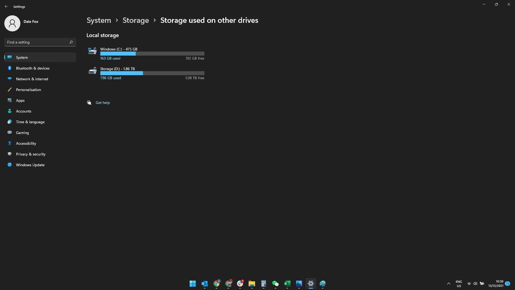Click the search magnifier in Find a setting
Image resolution: width=515 pixels, height=290 pixels.
71,42
